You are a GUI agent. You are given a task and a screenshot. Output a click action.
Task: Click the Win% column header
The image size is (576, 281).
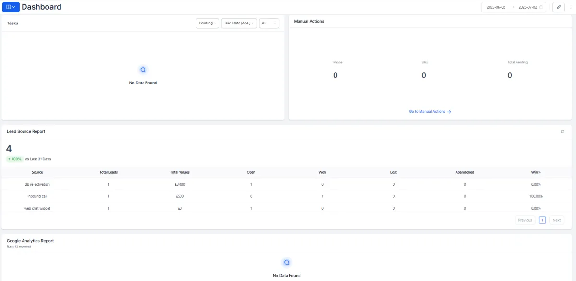[x=536, y=172]
